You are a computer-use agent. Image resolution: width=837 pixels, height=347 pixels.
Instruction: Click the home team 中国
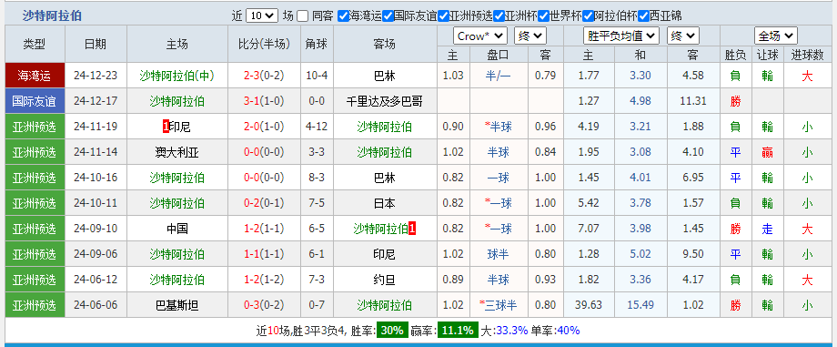(x=177, y=229)
